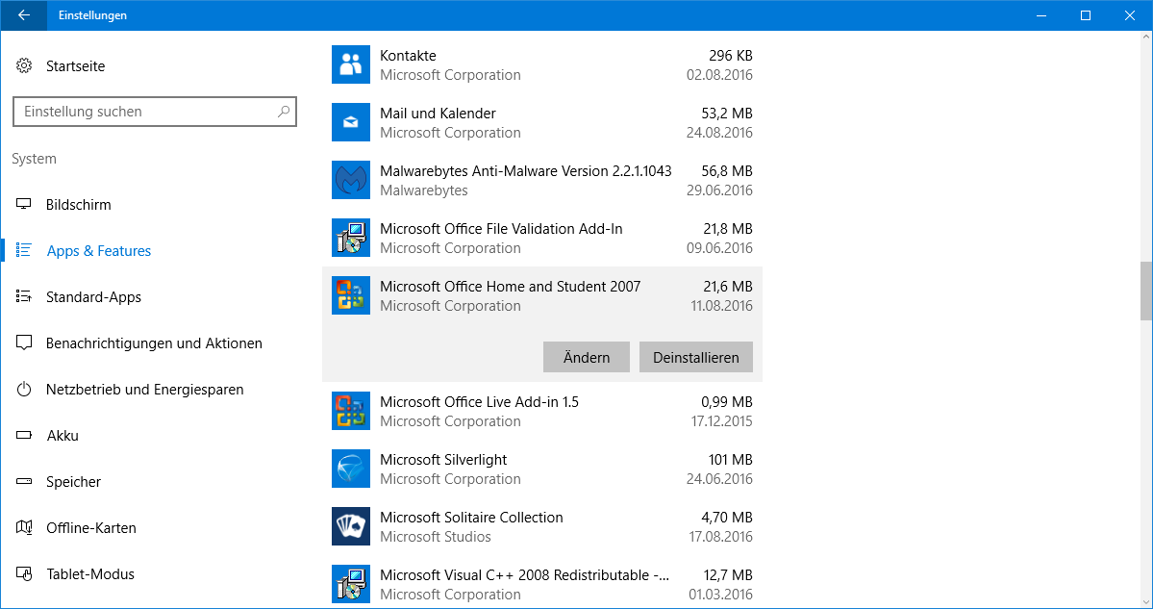Click the Kontakte app icon
The image size is (1153, 609).
point(351,64)
